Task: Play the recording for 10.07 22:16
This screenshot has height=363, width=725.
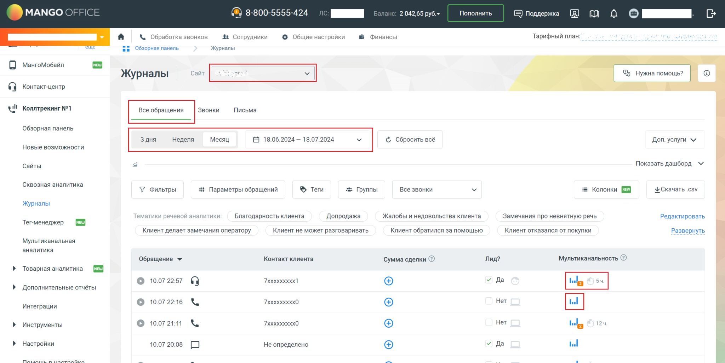Action: click(x=141, y=302)
